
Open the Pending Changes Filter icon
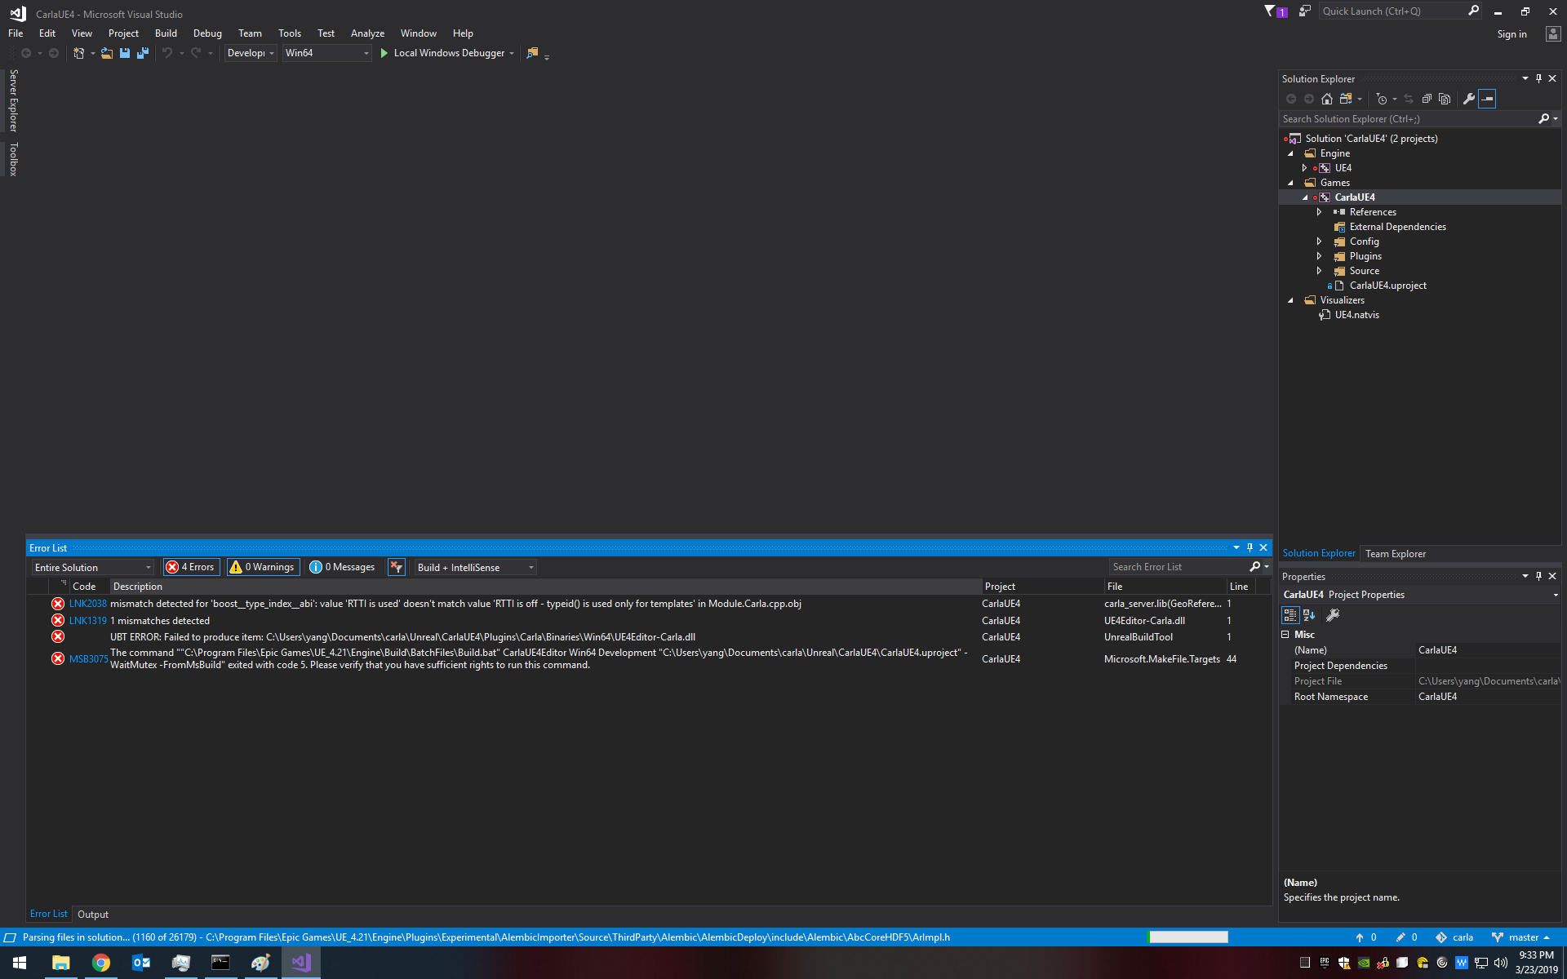1382,99
